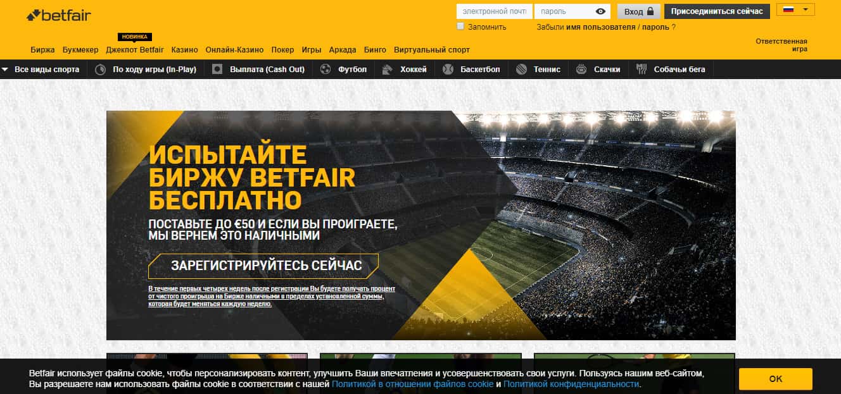
Task: Open greyhound racing (Собачьи бега) icon
Action: coord(642,70)
